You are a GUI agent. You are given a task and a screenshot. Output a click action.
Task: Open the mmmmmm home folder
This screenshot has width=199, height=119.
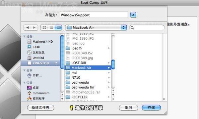click(x=40, y=93)
